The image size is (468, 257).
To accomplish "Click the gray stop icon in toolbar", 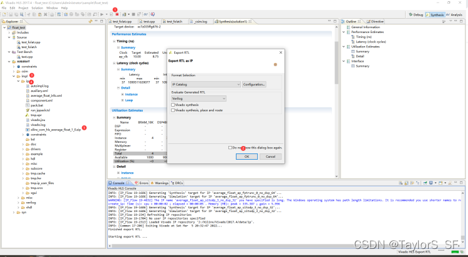I will pyautogui.click(x=134, y=14).
